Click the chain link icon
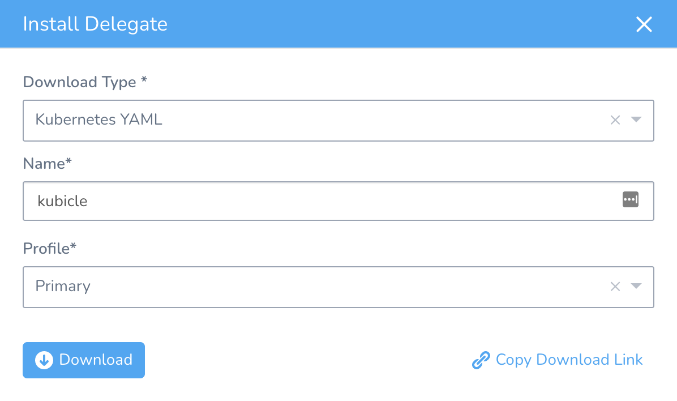The image size is (677, 401). tap(481, 360)
